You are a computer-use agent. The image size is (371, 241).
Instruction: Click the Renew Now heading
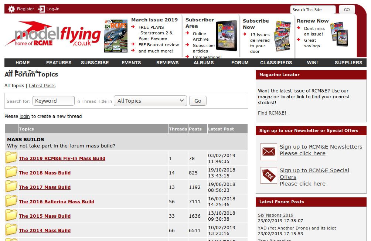pyautogui.click(x=313, y=21)
